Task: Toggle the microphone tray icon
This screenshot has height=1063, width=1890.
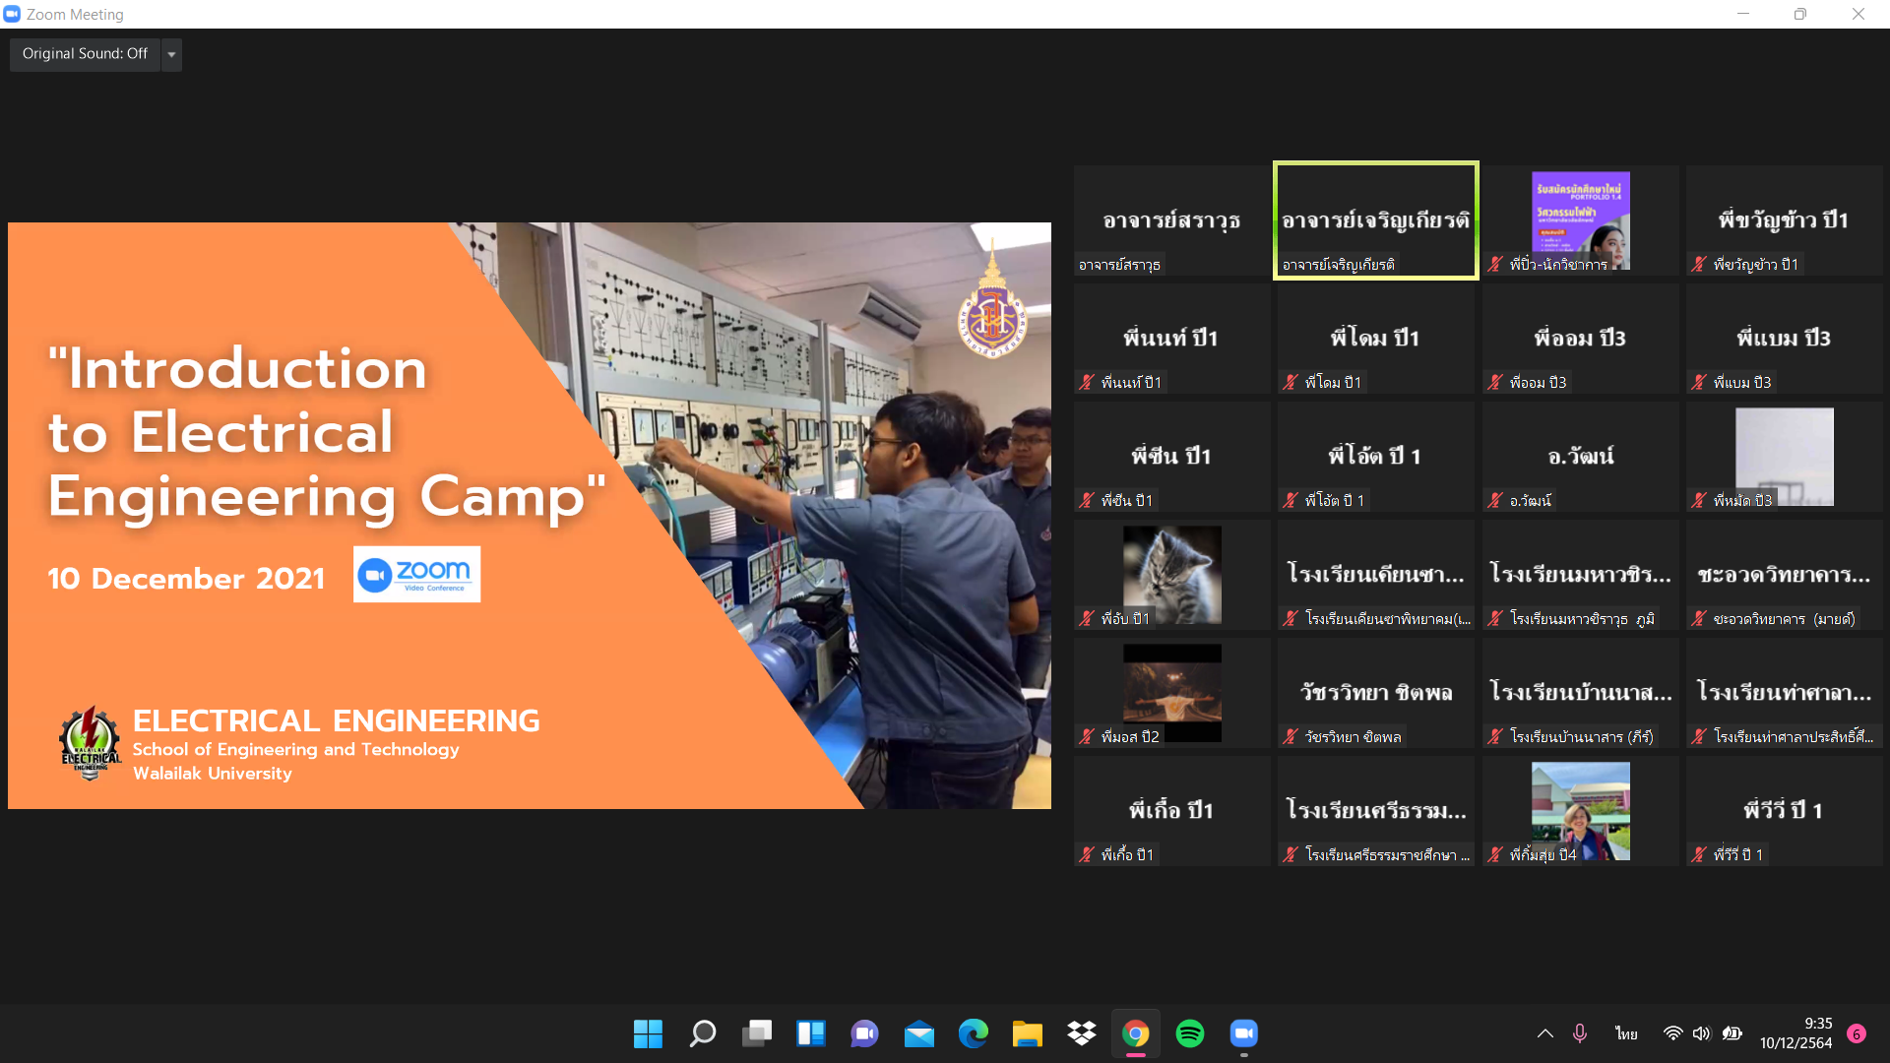Action: click(1579, 1033)
